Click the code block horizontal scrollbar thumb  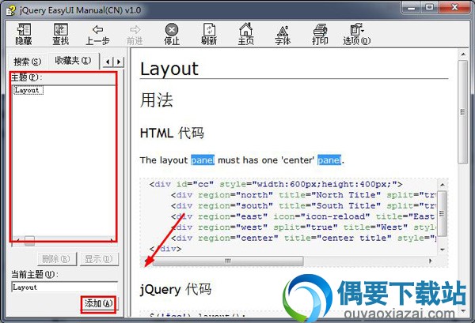(x=228, y=261)
